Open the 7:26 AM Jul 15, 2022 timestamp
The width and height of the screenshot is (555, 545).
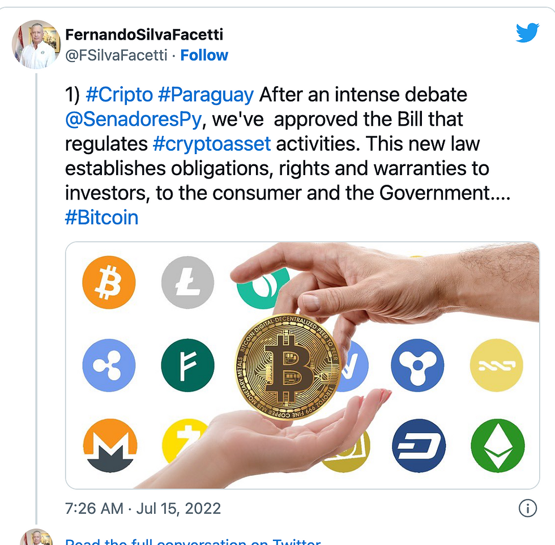[x=143, y=509]
